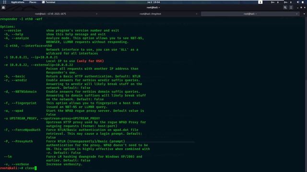The height and width of the screenshot is (172, 307).
Task: Click the '--lm' option text
Action: coord(8,156)
